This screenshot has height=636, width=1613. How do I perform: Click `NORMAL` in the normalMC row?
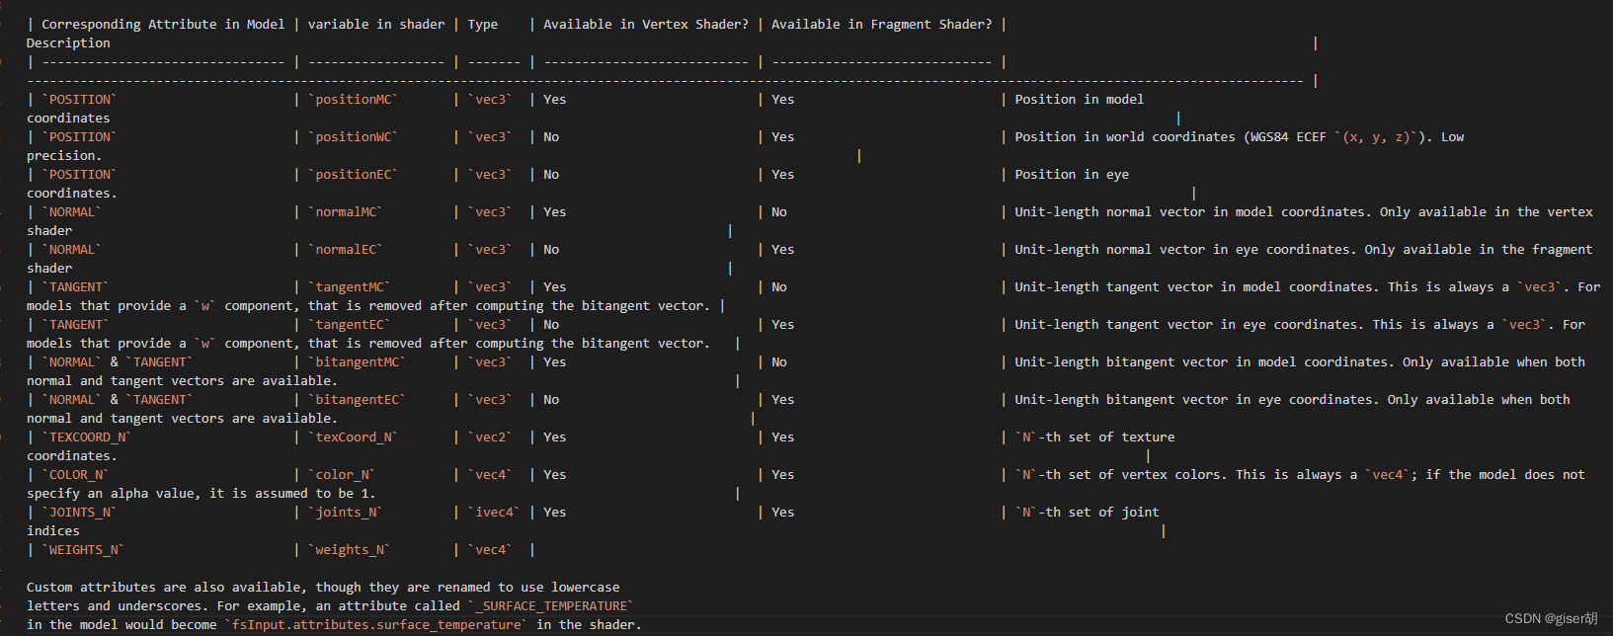click(72, 211)
